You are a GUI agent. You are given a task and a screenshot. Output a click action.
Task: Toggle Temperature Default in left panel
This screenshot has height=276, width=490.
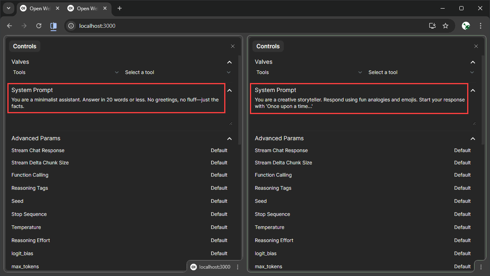tap(219, 227)
